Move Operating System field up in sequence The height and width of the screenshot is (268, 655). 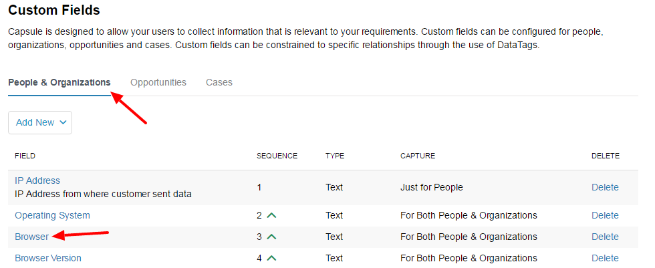point(271,215)
